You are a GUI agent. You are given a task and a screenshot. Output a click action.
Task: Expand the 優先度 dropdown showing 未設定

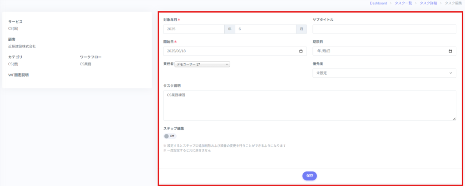point(384,73)
